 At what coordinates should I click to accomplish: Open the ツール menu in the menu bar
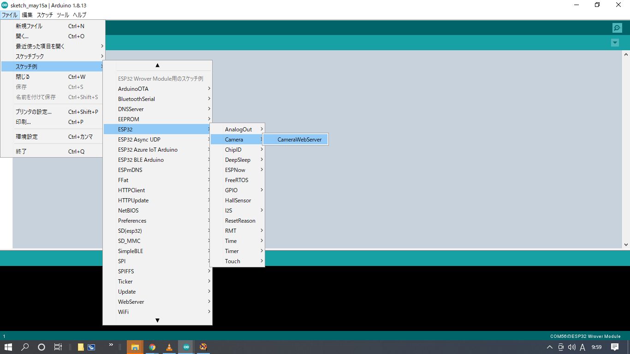(63, 15)
